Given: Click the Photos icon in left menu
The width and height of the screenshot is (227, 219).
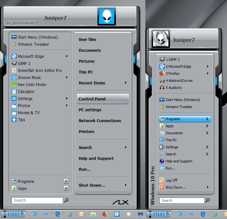Looking at the screenshot, I should [x=14, y=106].
